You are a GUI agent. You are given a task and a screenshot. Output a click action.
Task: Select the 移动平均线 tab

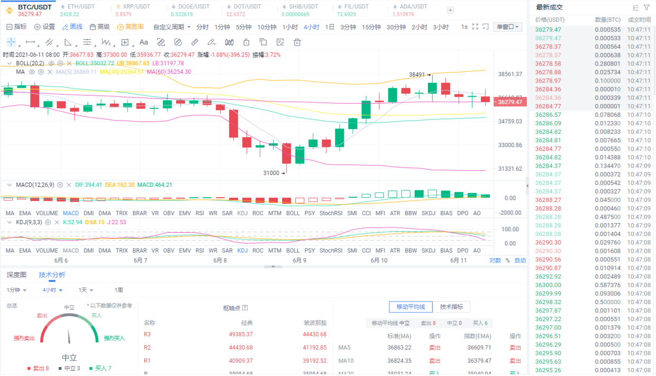pyautogui.click(x=411, y=307)
